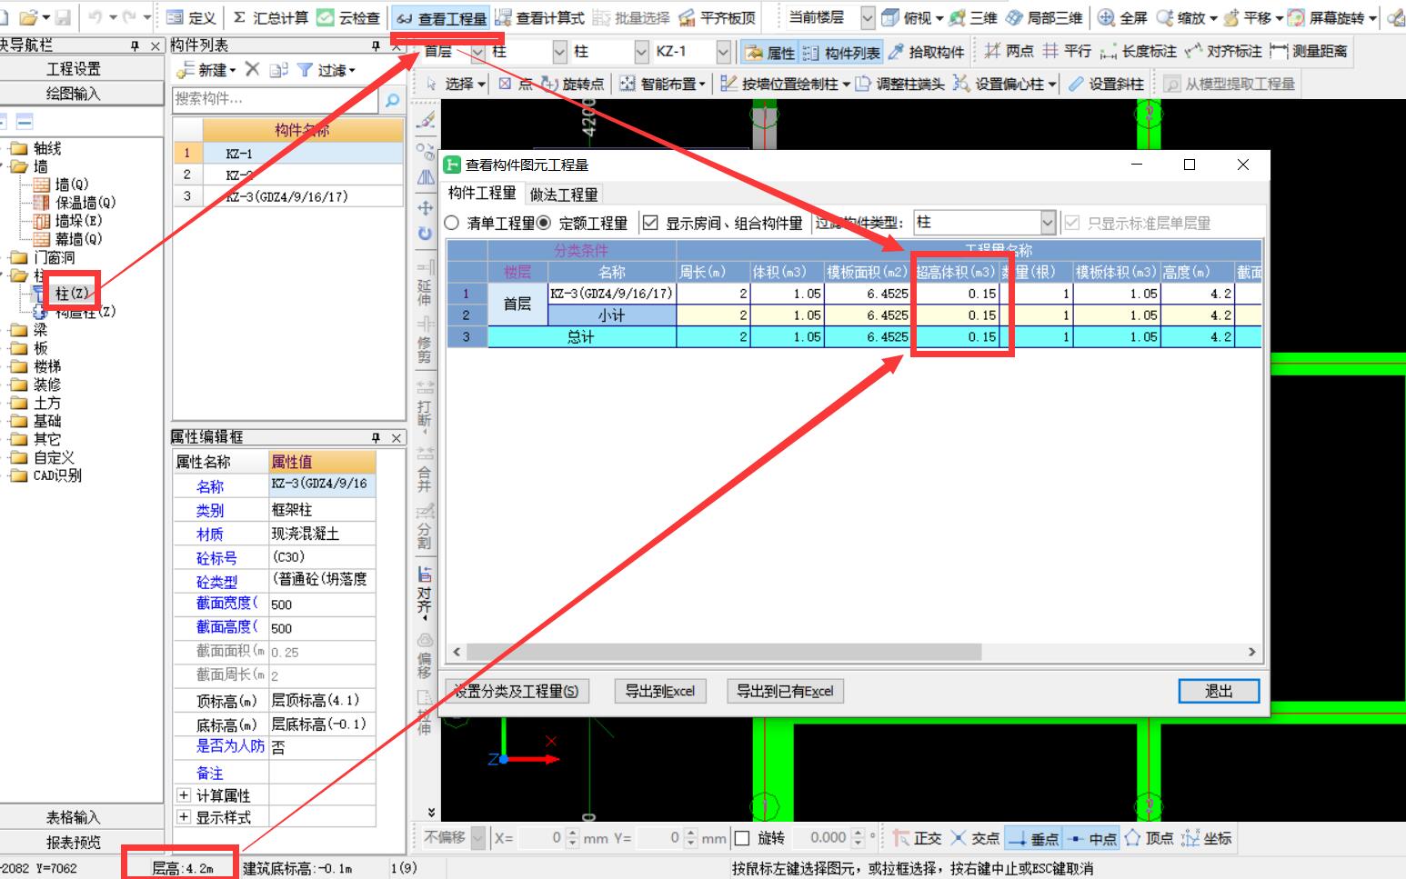This screenshot has width=1406, height=879.
Task: Select 定额工程量 radio button
Action: pyautogui.click(x=543, y=223)
